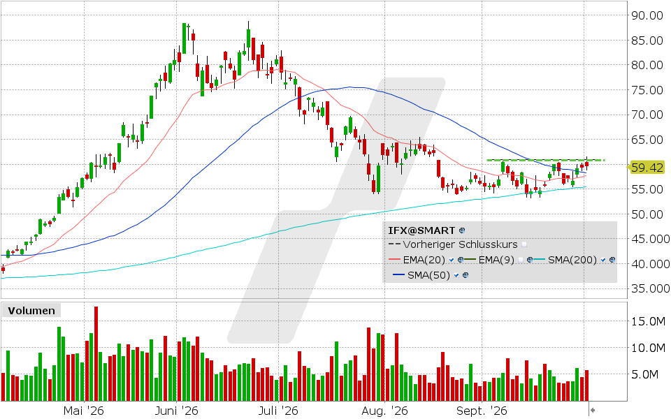Screen dimensions: 671x419
Task: Click the settings icon beside IFX@SMART
Action: tap(462, 230)
